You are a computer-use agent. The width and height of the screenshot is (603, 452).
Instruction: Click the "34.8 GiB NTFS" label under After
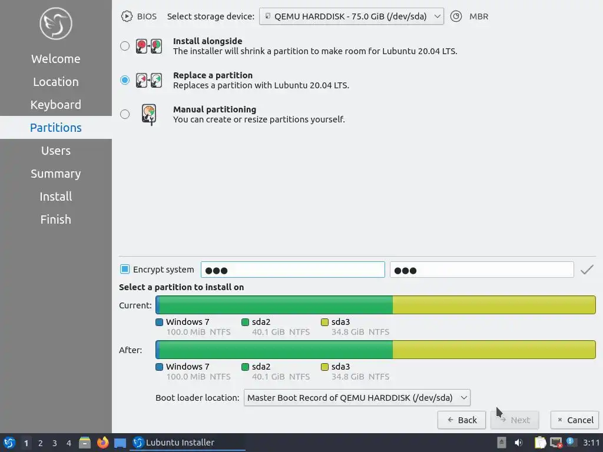pyautogui.click(x=360, y=377)
